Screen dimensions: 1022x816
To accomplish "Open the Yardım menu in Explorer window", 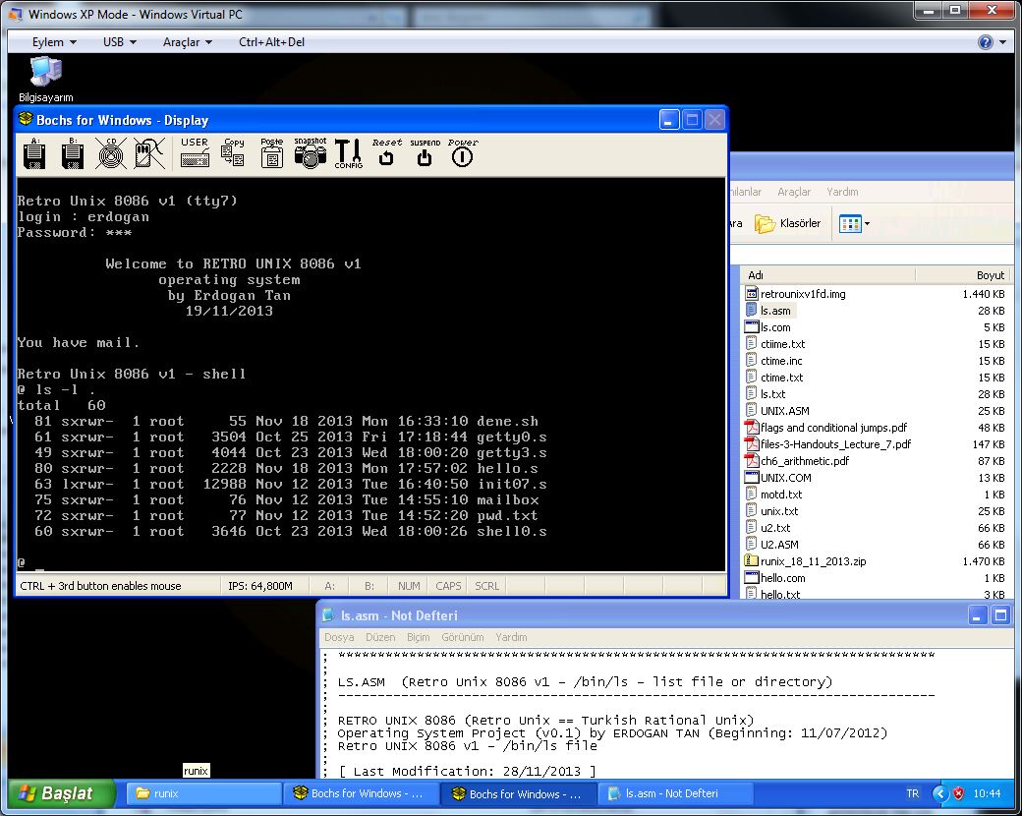I will tap(842, 192).
